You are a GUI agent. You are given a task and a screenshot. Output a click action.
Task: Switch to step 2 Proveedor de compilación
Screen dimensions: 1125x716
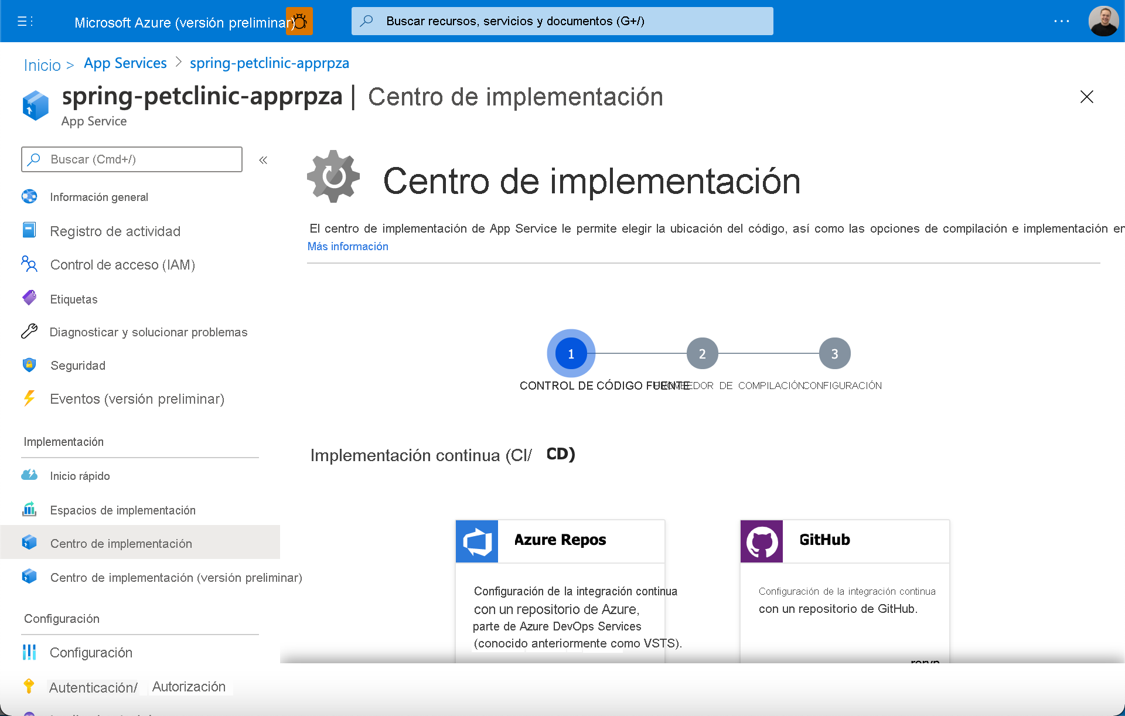(x=702, y=353)
